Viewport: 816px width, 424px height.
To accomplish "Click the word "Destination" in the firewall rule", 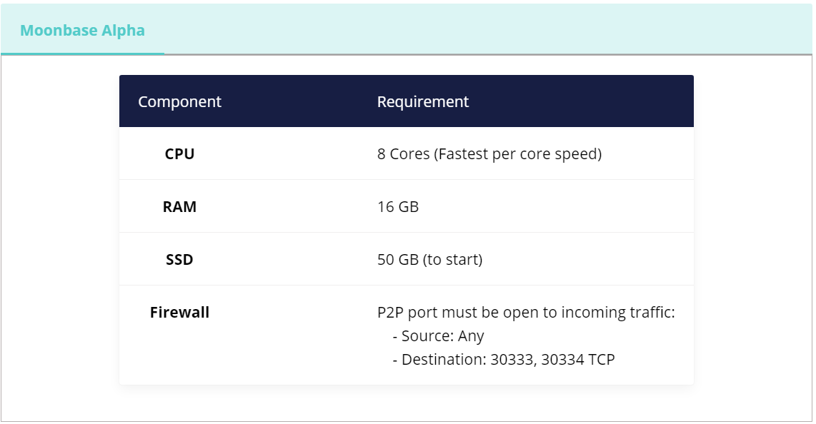I will [442, 359].
